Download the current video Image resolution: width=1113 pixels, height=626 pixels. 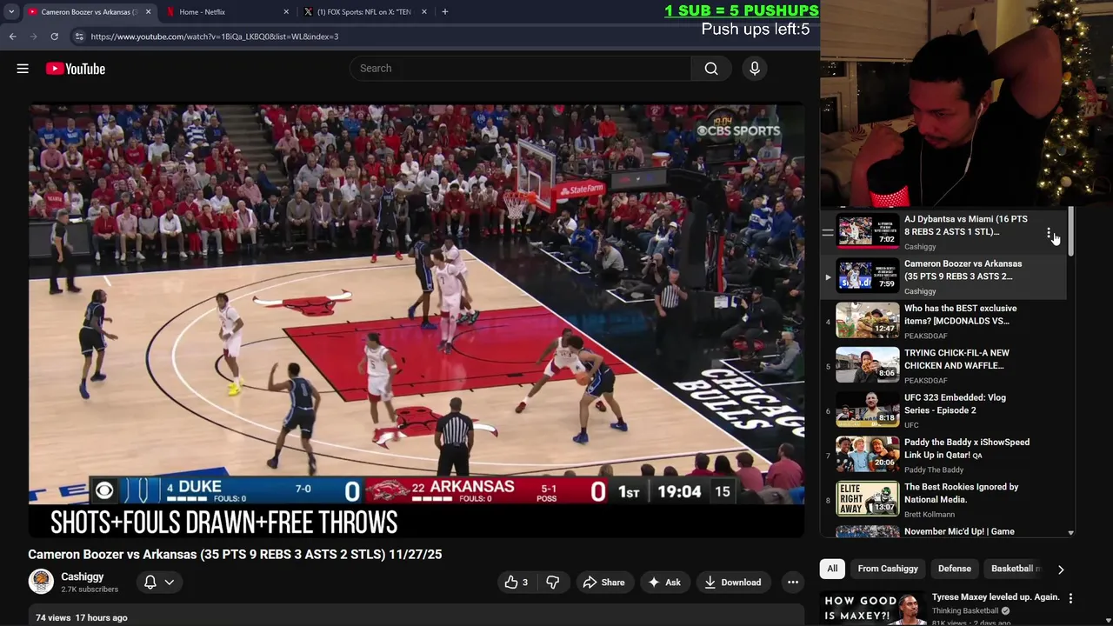click(732, 583)
